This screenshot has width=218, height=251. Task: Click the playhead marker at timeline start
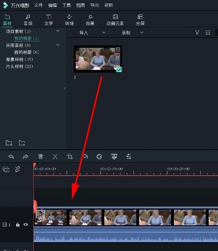[x=34, y=165]
